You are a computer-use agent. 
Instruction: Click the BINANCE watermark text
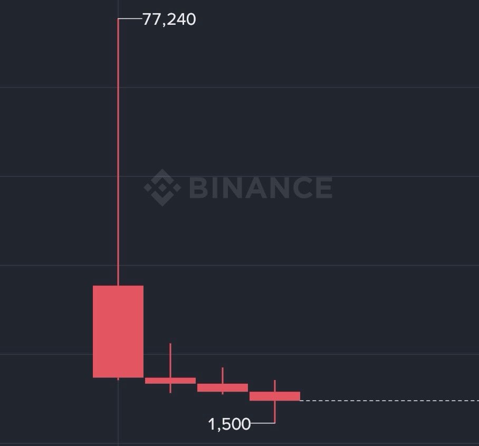(x=261, y=187)
